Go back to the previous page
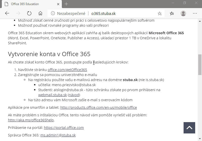202x141 pixels. [x=7, y=13]
